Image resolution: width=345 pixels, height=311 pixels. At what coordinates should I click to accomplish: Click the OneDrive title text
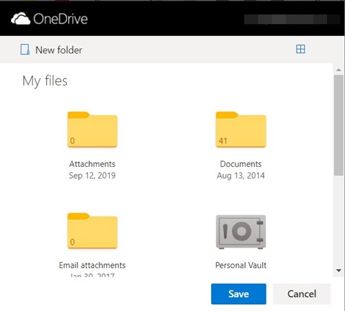click(61, 19)
